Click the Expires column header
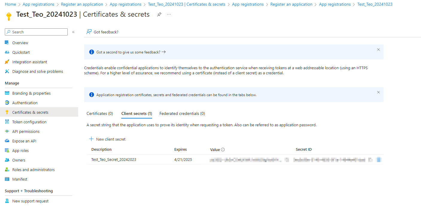The width and height of the screenshot is (421, 220). point(181,149)
